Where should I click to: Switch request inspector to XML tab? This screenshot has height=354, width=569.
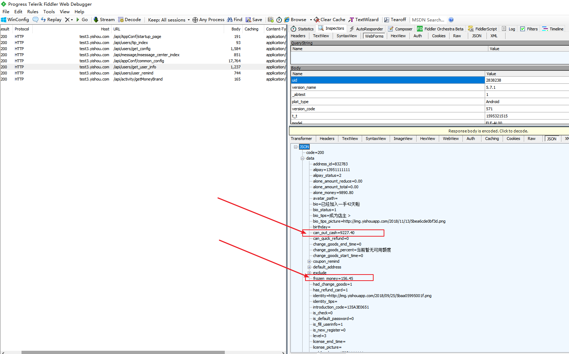[494, 36]
